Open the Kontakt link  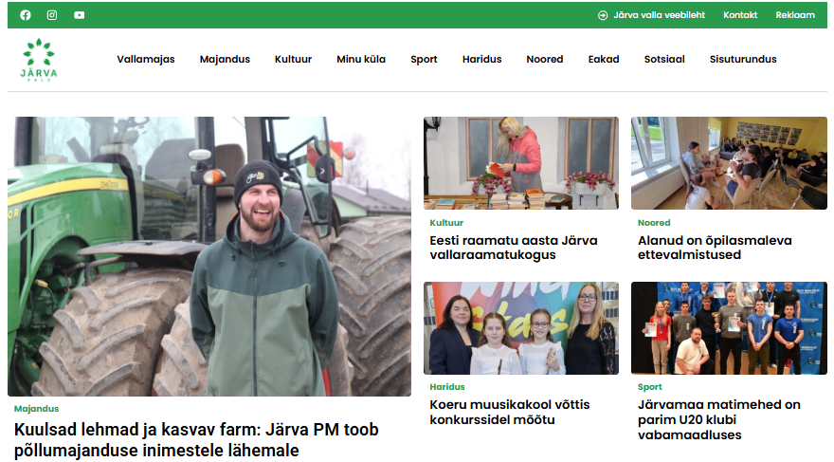click(x=739, y=15)
